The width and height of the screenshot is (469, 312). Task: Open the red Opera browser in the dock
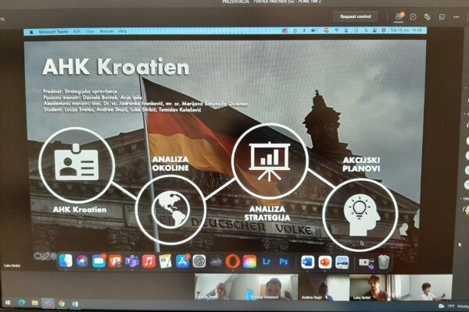[233, 261]
